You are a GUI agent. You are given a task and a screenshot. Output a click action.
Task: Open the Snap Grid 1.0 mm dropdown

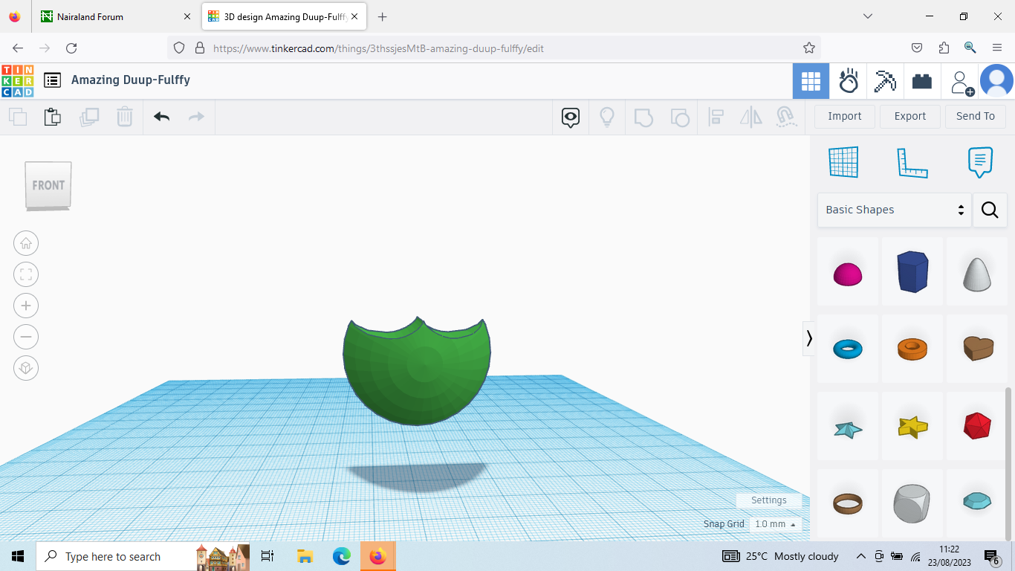point(775,524)
